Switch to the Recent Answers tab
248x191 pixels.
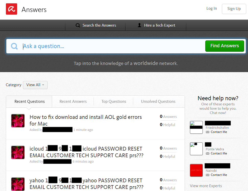73,101
